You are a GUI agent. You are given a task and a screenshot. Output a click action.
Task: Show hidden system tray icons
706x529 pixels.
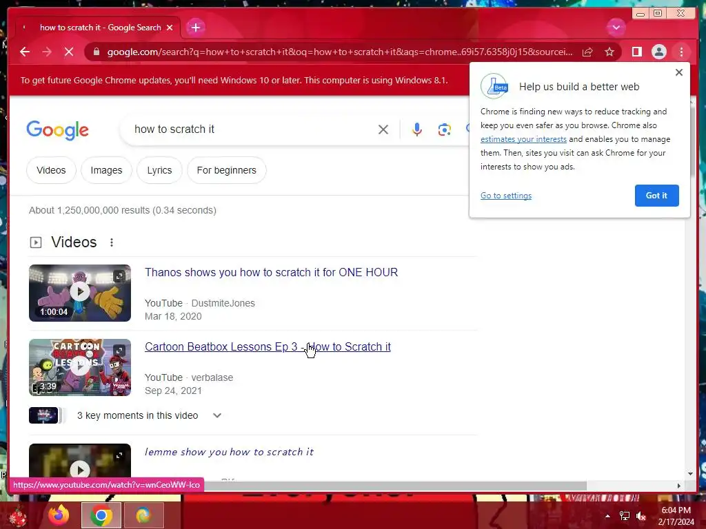(607, 516)
